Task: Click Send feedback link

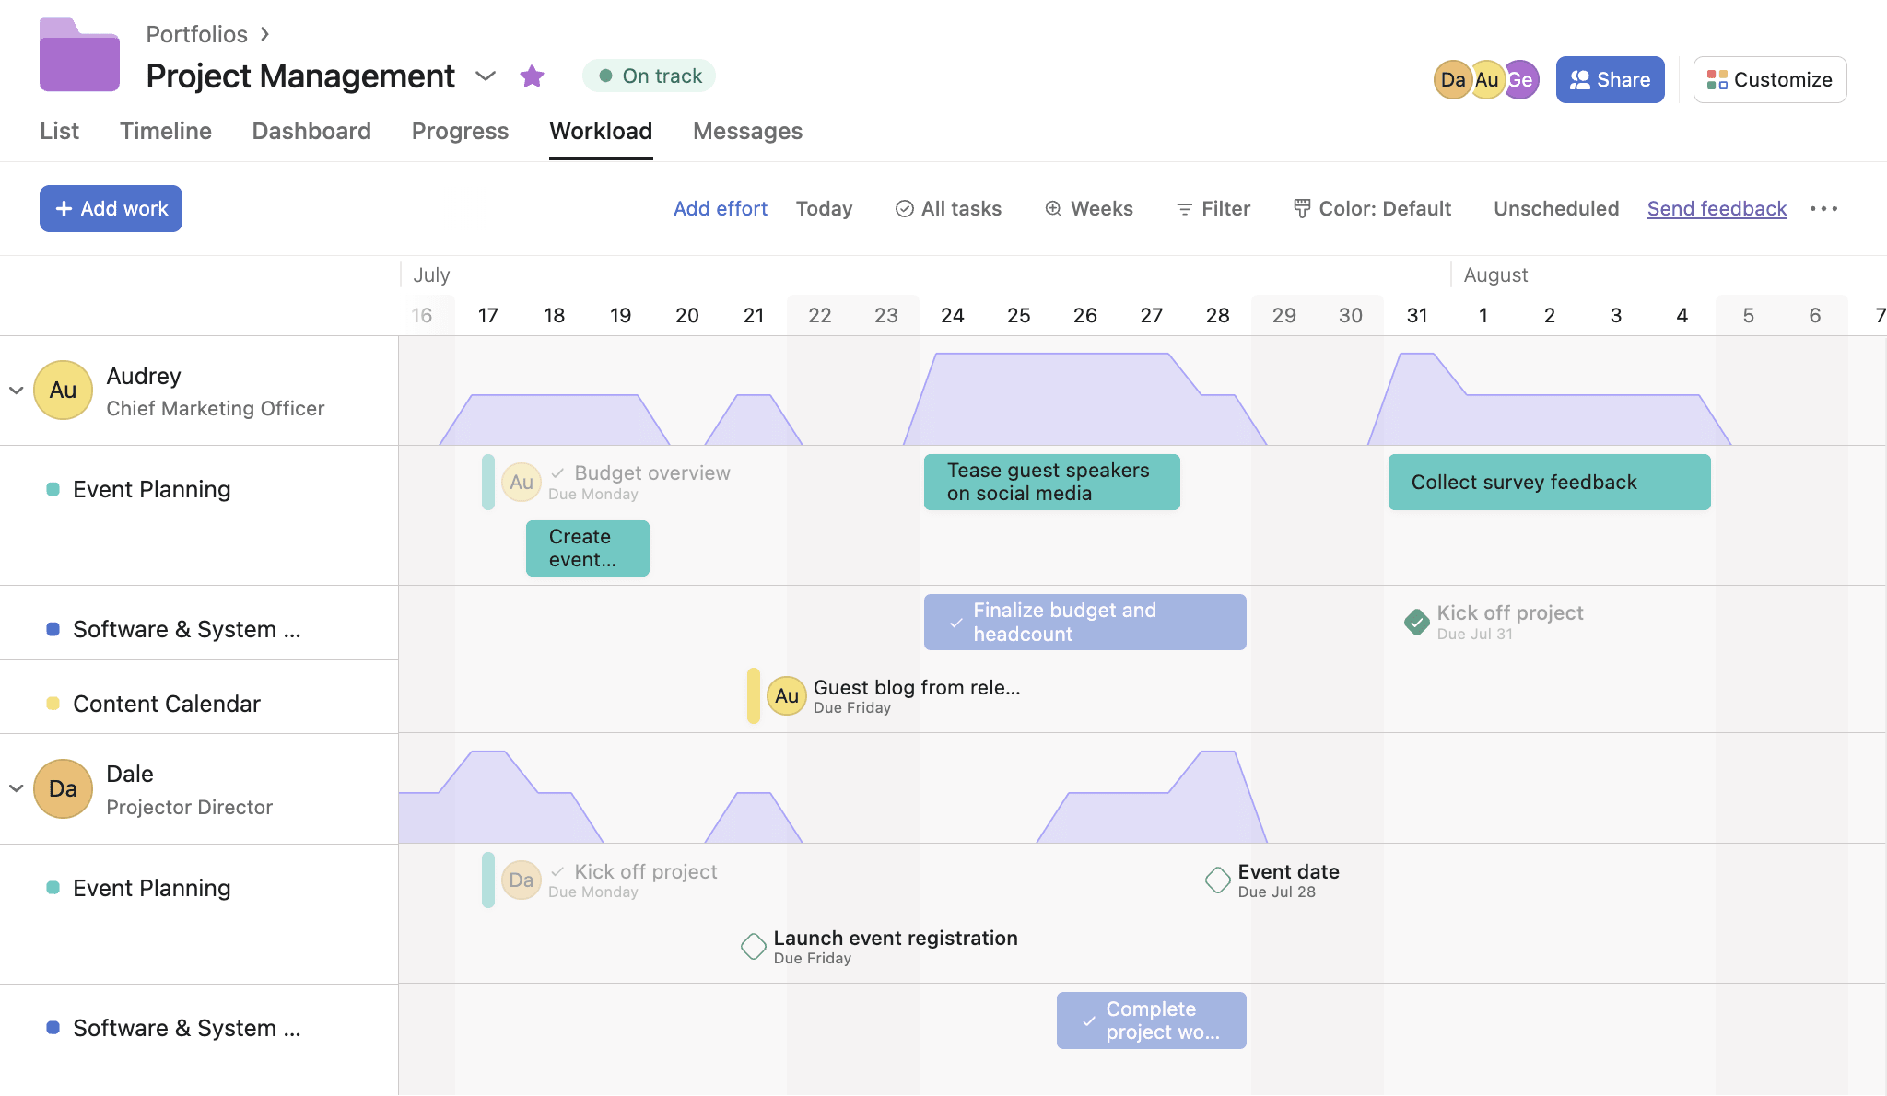Action: pos(1716,207)
